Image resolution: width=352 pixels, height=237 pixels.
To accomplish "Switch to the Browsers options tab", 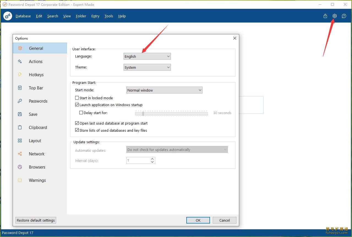I will coord(40,167).
